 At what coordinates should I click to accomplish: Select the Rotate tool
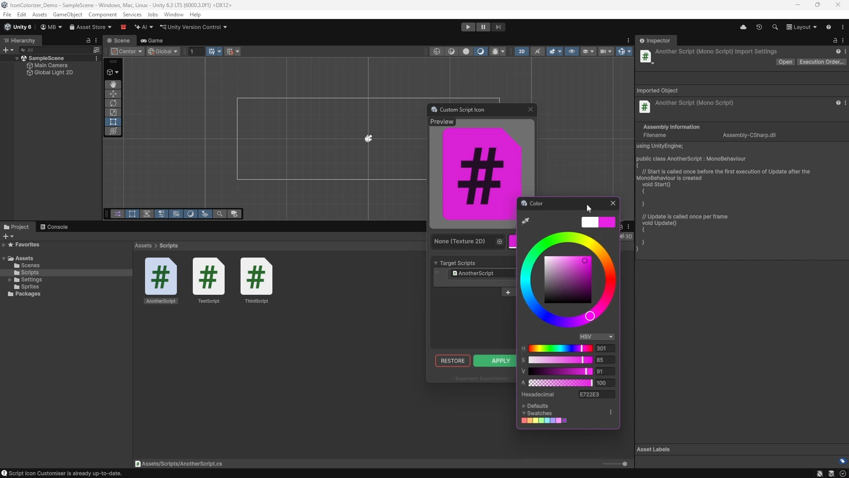pyautogui.click(x=113, y=103)
